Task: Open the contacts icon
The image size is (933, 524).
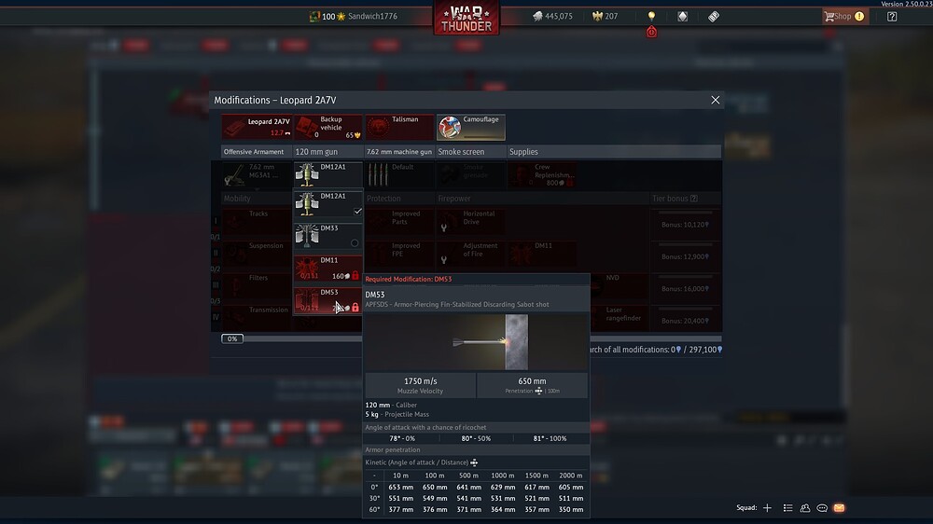Action: click(805, 508)
